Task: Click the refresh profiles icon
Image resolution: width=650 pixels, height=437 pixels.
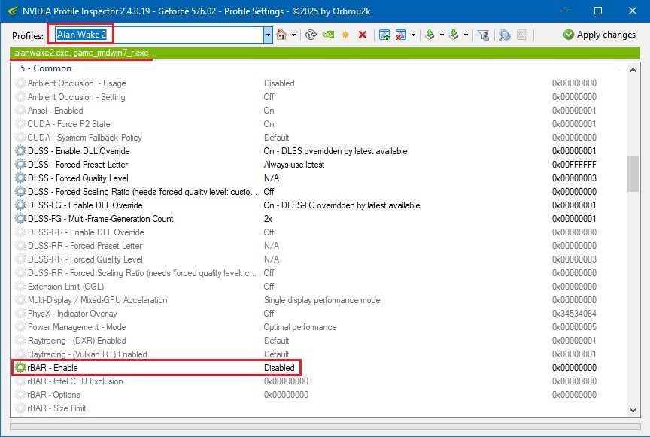Action: point(311,35)
